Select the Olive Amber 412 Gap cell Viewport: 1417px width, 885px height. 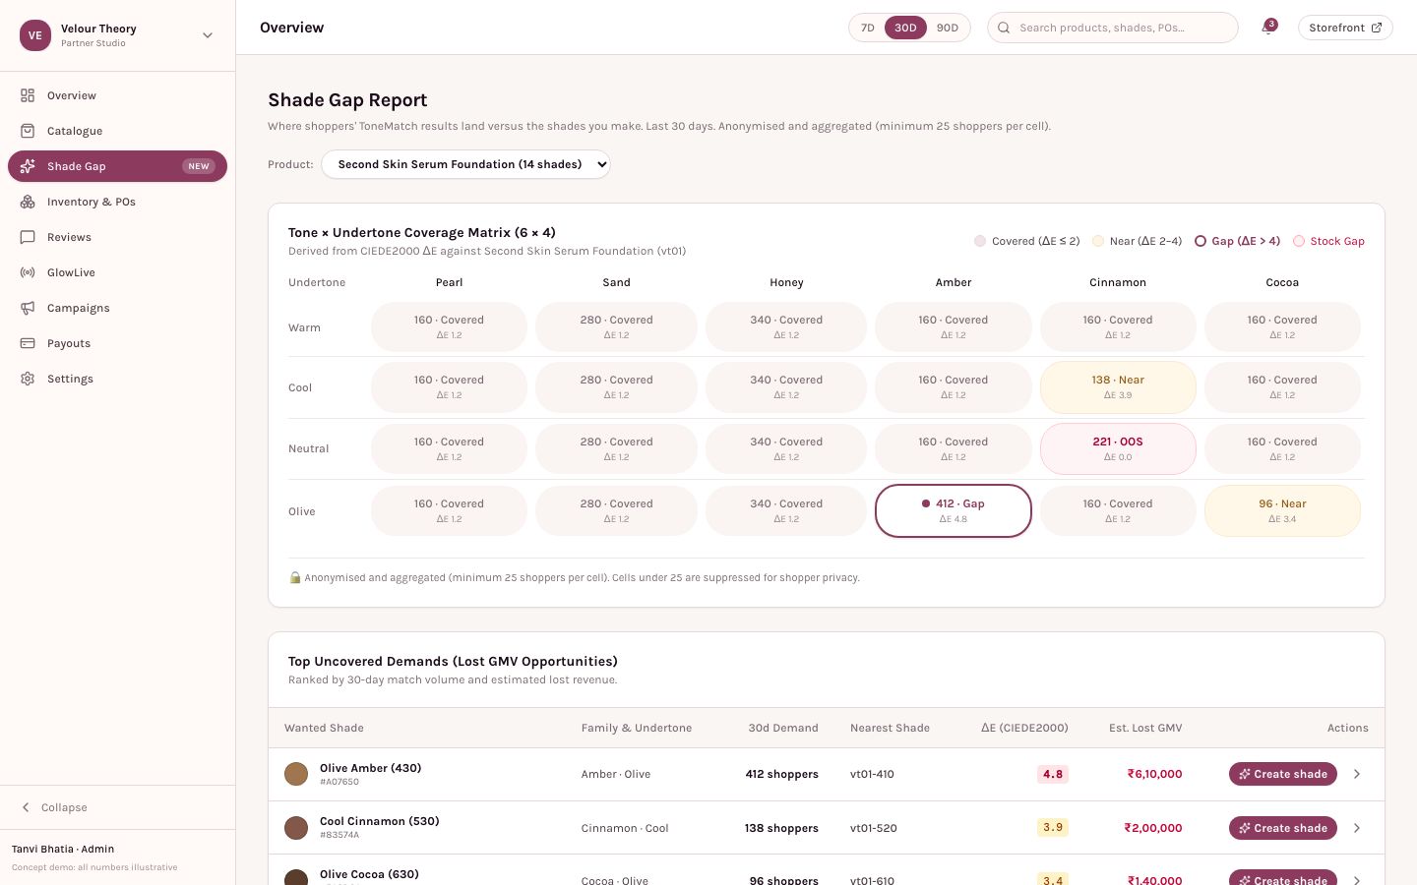(x=954, y=510)
